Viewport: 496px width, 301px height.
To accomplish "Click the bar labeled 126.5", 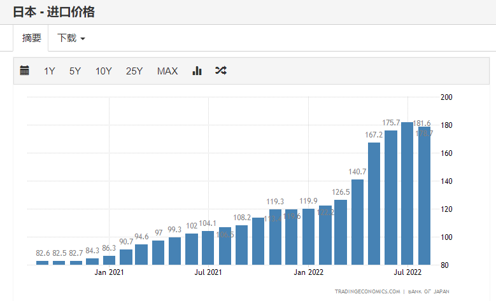I will (341, 232).
